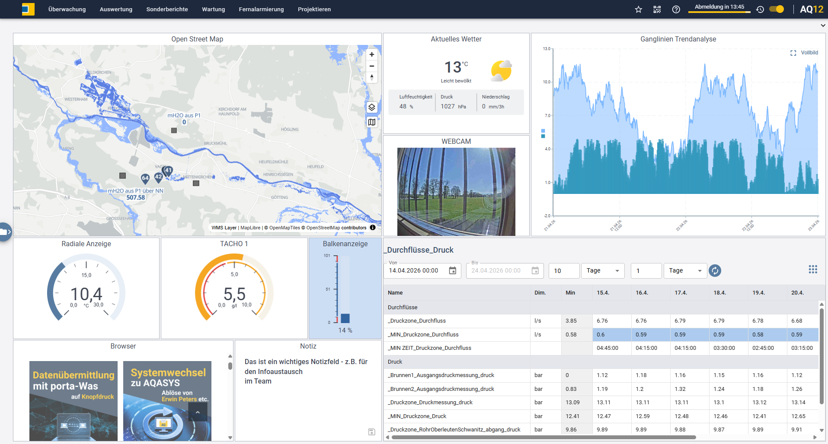Screen dimensions: 828x444
Task: Open the map layers control
Action: [x=372, y=107]
